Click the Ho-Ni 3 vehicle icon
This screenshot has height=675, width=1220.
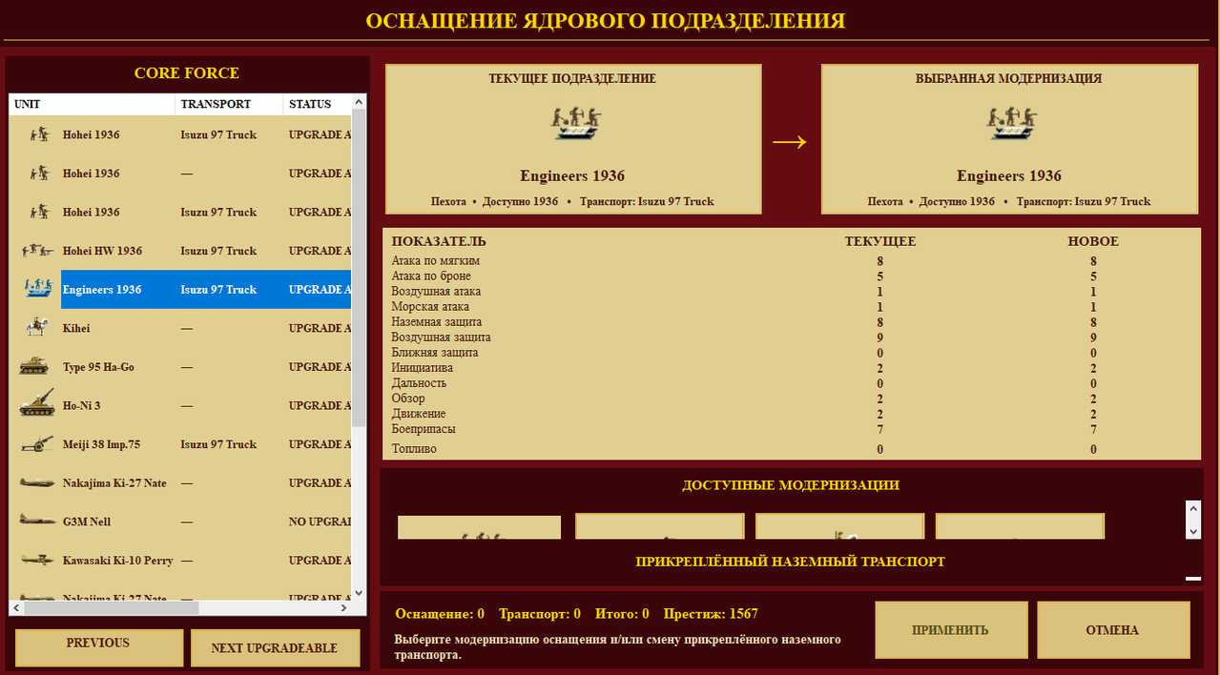36,405
